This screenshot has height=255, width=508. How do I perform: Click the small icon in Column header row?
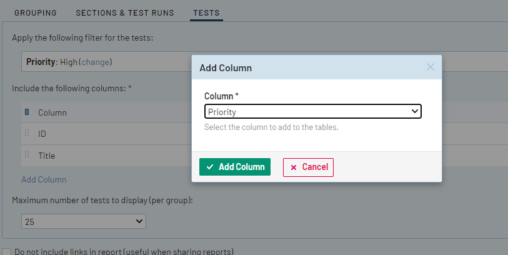click(27, 112)
